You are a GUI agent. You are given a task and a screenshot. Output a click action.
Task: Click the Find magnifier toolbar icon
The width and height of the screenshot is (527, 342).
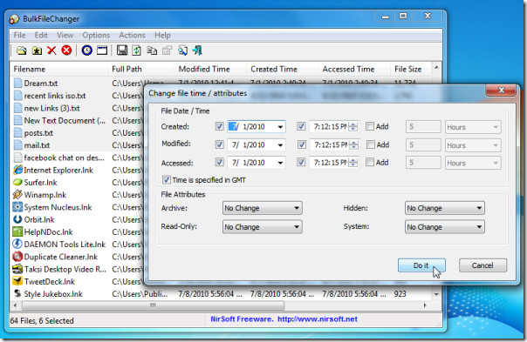[182, 50]
